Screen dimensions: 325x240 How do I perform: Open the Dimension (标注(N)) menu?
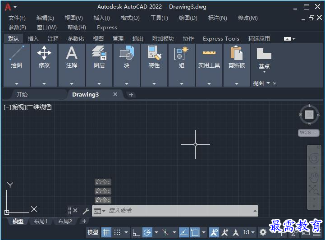[217, 18]
